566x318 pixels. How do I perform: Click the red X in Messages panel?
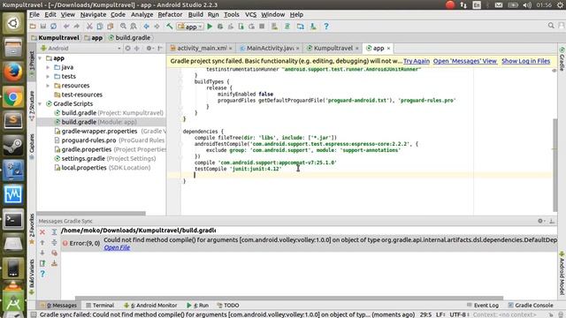pos(42,232)
